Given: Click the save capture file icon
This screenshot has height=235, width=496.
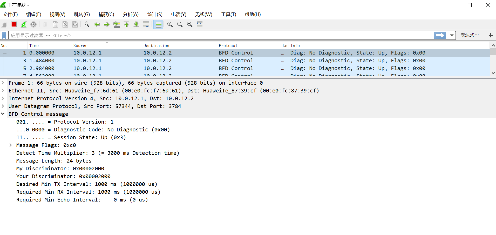Looking at the screenshot, I should point(55,25).
